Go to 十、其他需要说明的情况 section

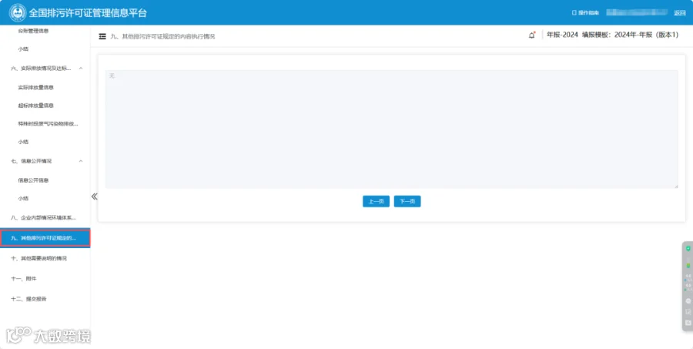[39, 258]
